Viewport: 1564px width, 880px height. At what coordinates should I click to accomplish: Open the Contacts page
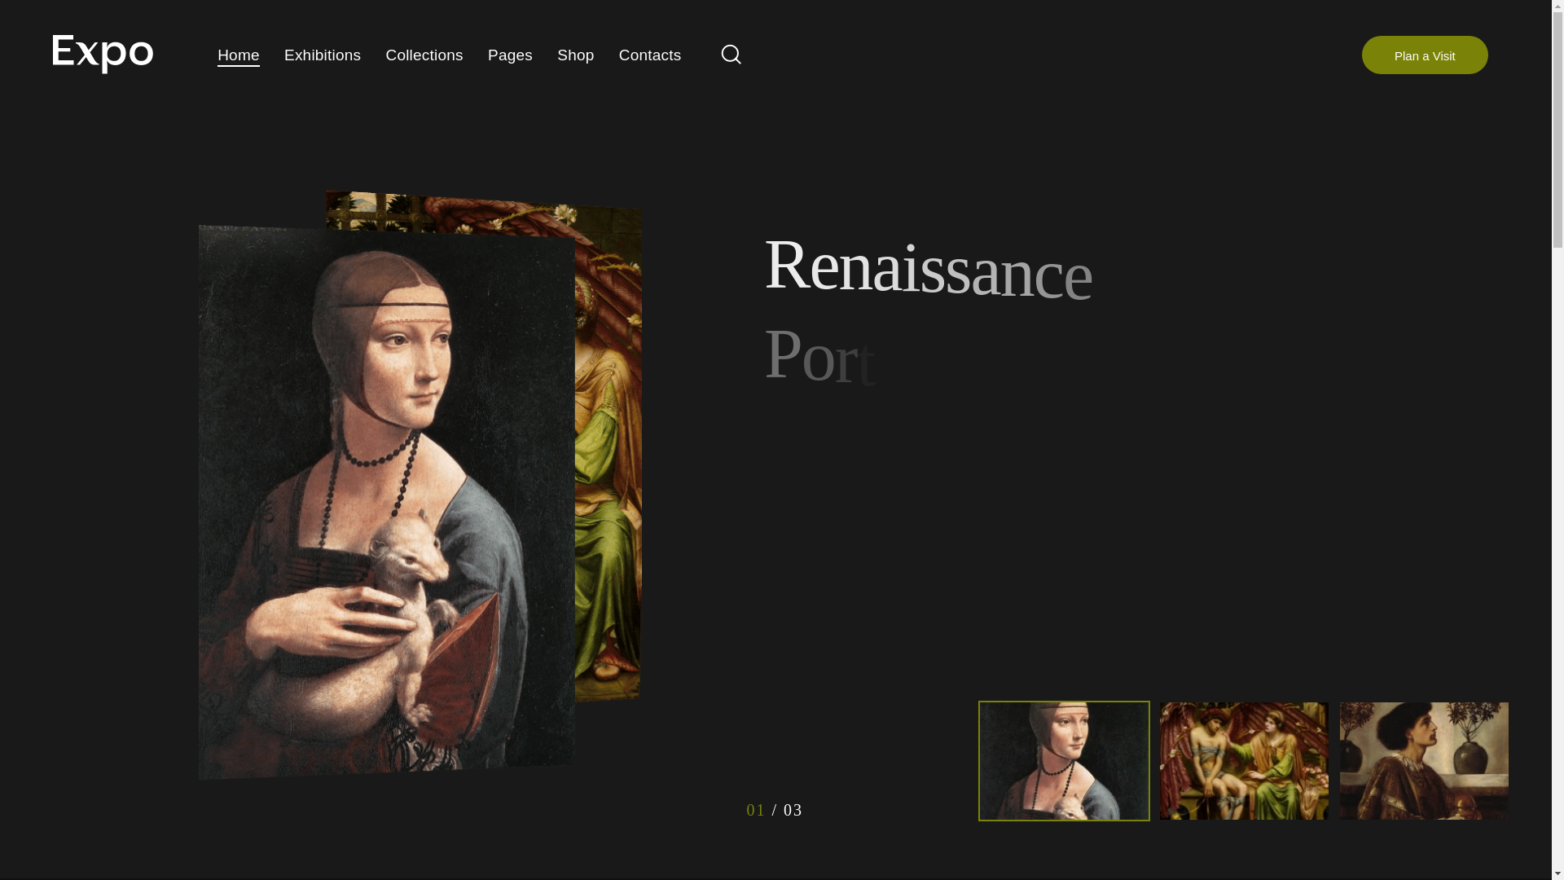[x=649, y=55]
